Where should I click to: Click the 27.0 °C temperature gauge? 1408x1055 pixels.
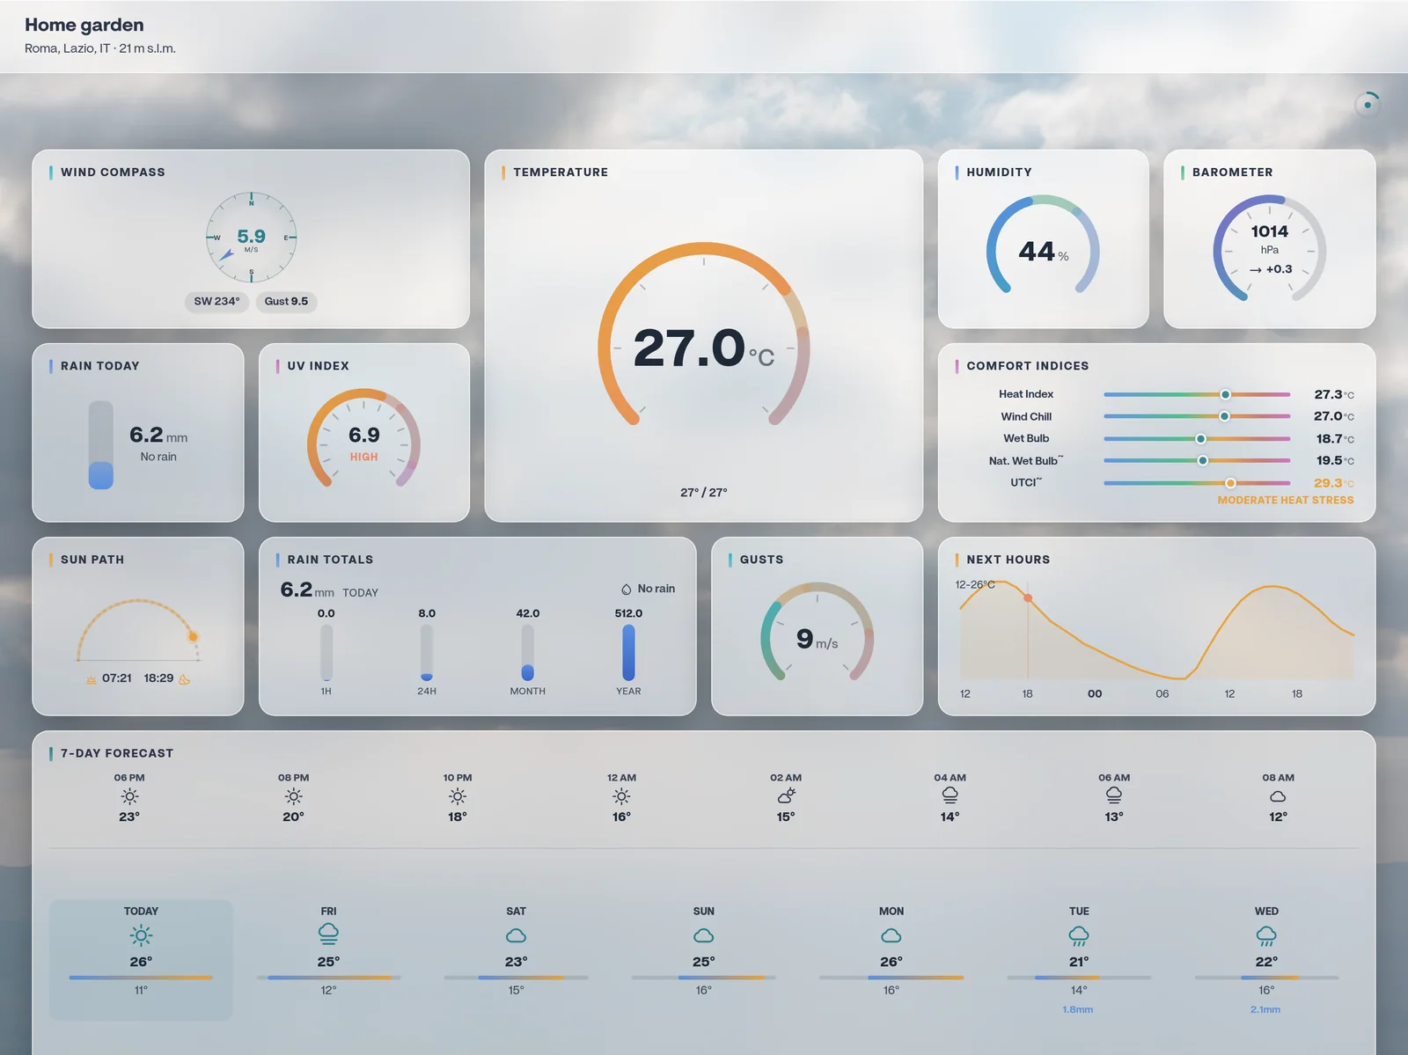703,346
